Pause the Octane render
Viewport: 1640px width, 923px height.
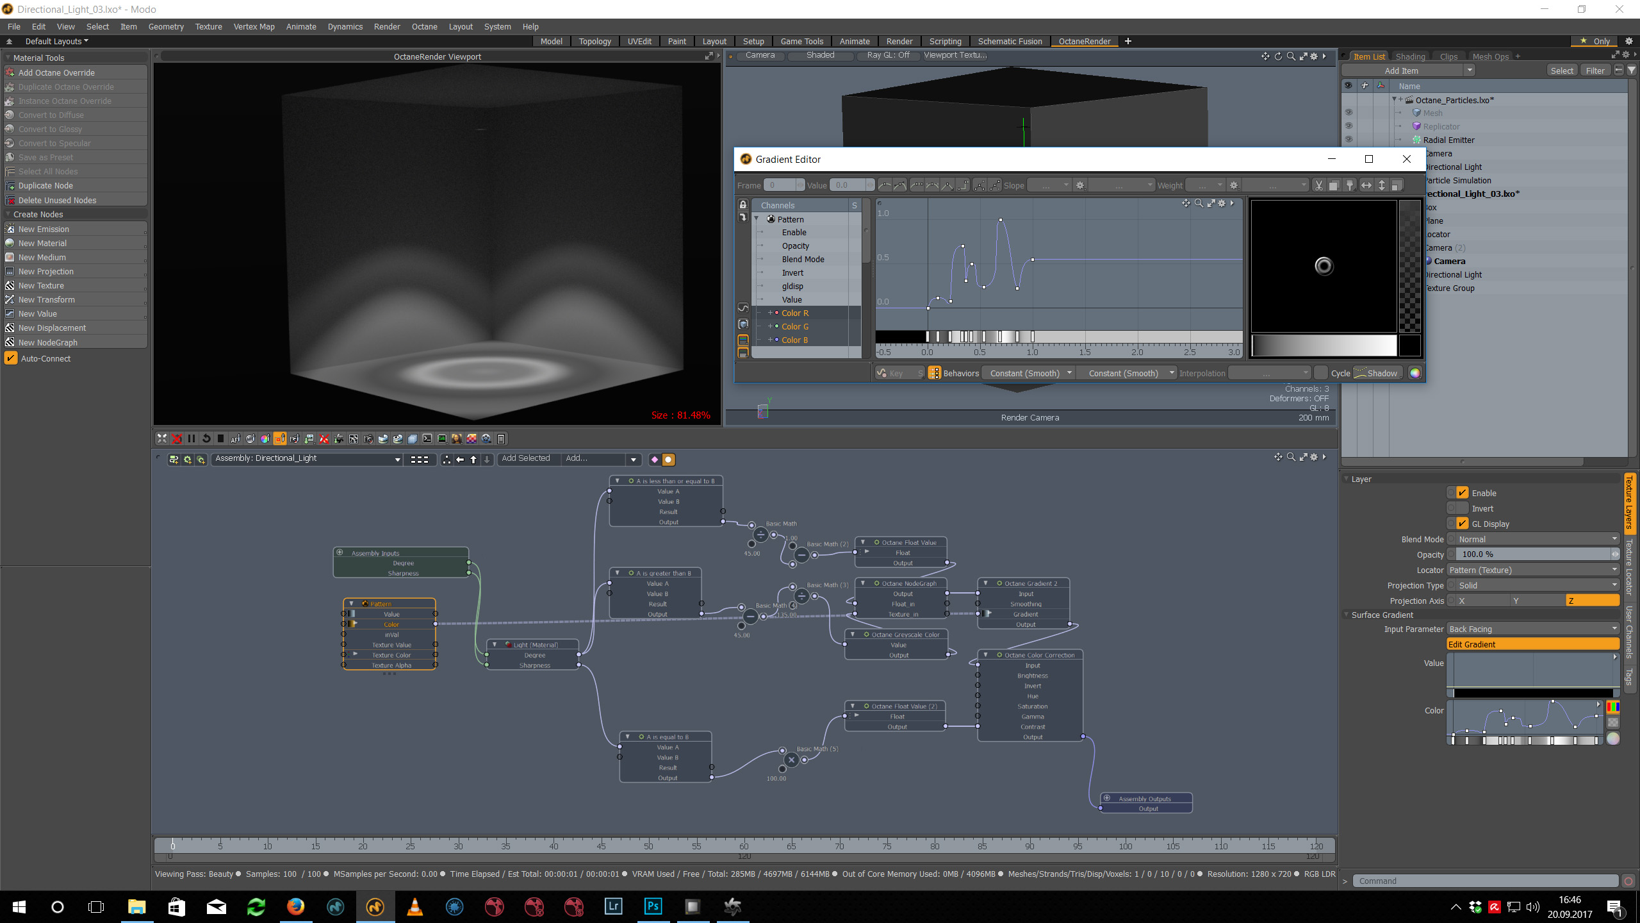pyautogui.click(x=191, y=439)
